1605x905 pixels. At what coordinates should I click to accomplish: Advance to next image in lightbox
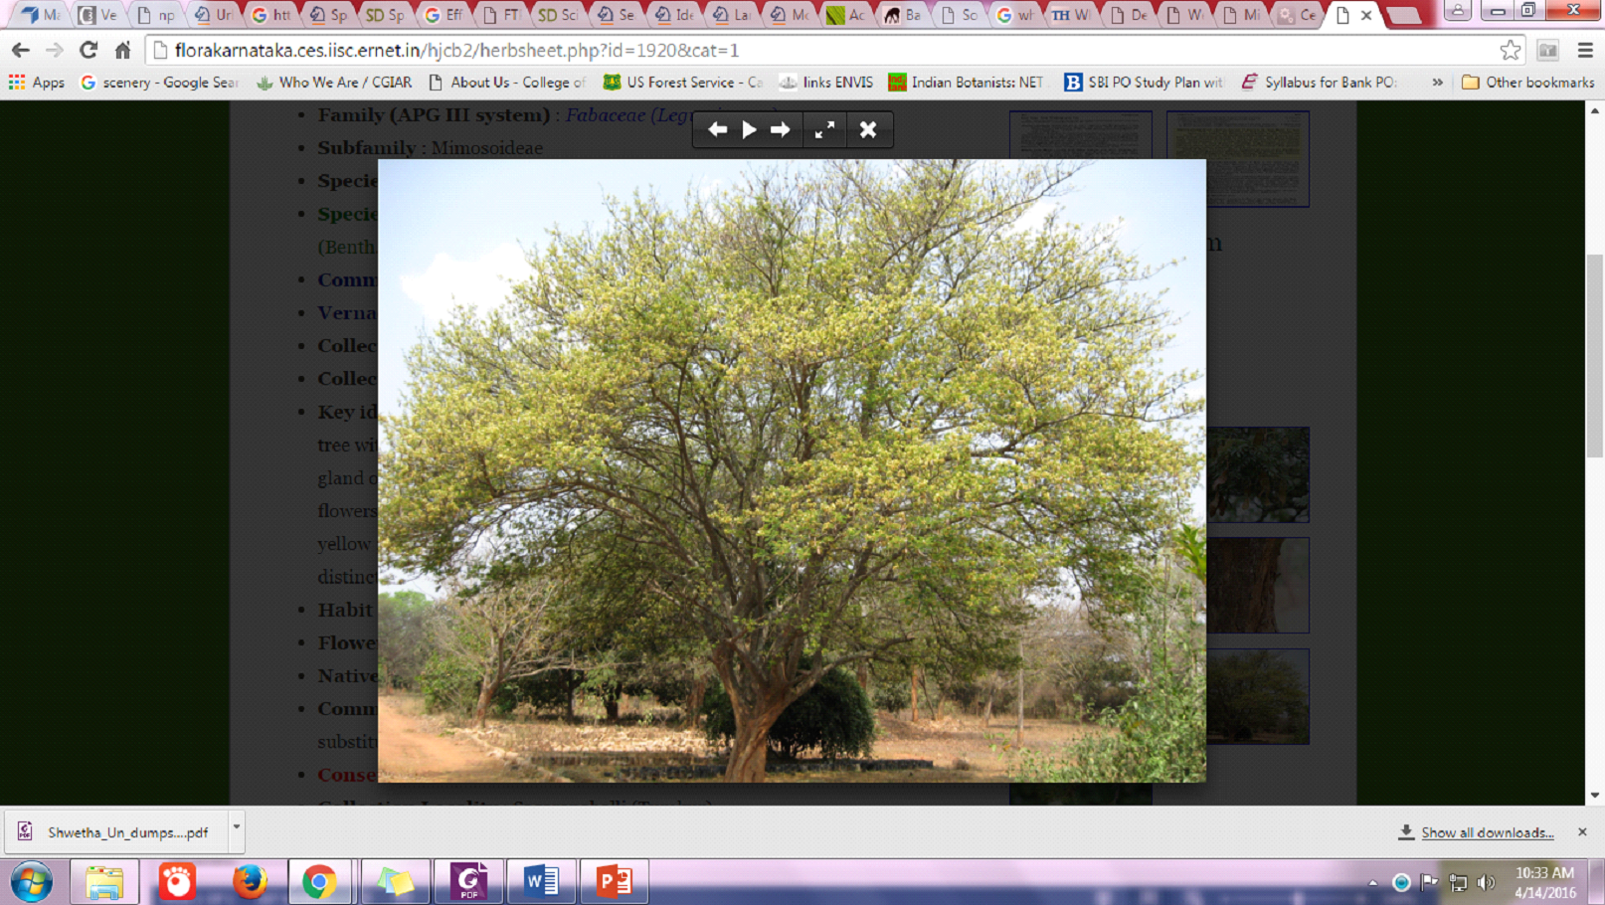pos(781,129)
